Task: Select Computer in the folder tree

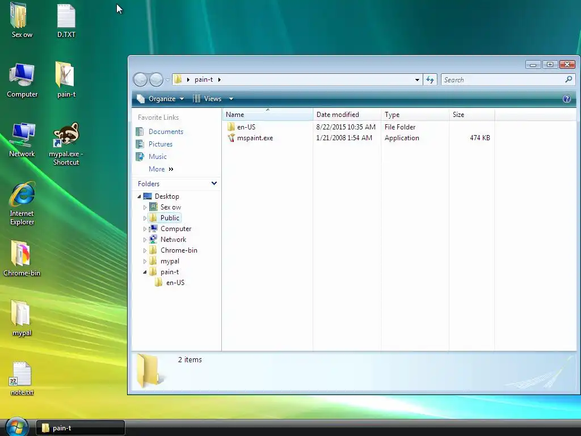Action: [x=176, y=229]
